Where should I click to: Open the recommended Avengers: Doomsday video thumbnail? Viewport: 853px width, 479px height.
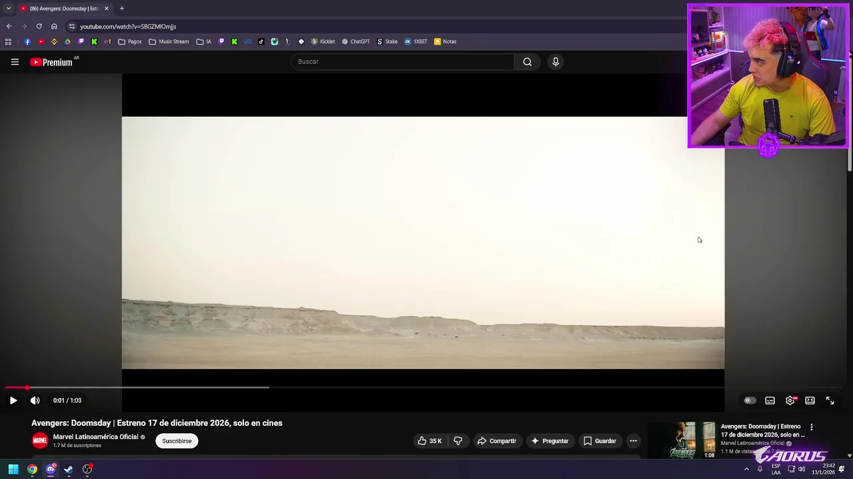tap(682, 440)
